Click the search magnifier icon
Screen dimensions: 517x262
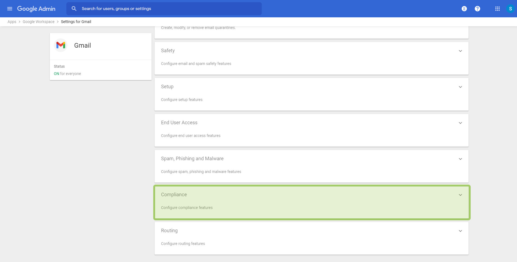[x=74, y=9]
